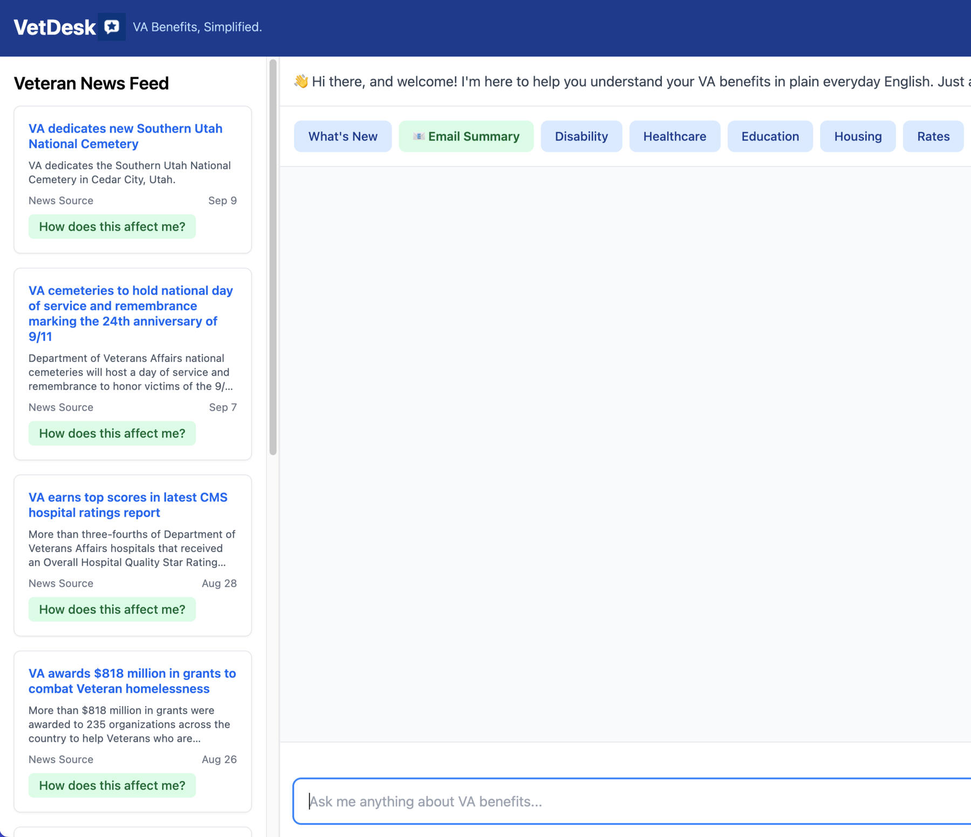Click the VetDesk star badge logo icon
Viewport: 971px width, 837px height.
pos(112,27)
